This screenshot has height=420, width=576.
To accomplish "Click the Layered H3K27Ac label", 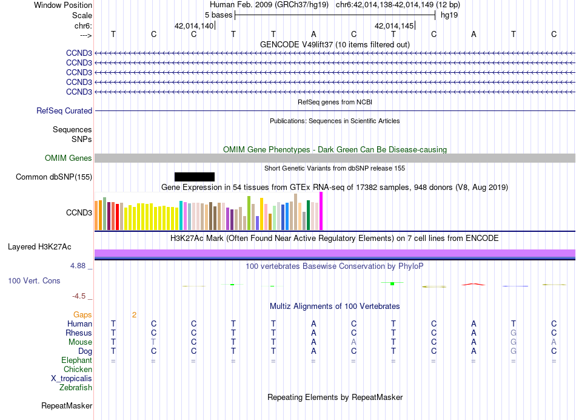I will pyautogui.click(x=39, y=247).
